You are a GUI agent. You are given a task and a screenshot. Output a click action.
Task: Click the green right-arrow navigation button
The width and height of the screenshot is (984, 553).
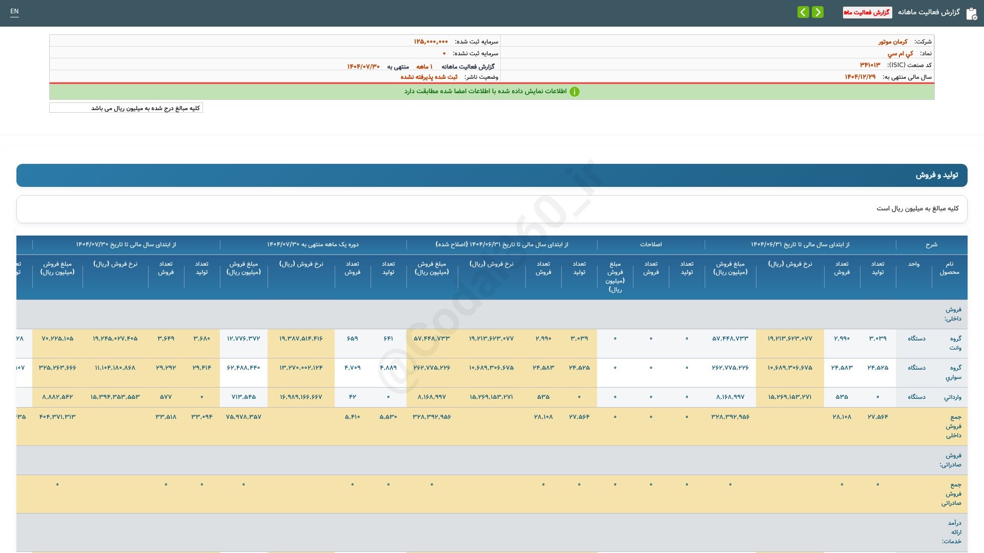coord(817,12)
